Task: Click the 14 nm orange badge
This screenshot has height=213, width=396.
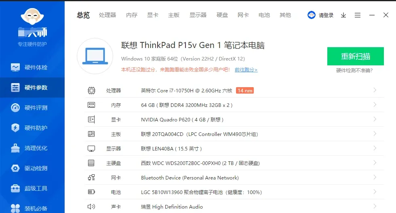Action: coord(245,90)
